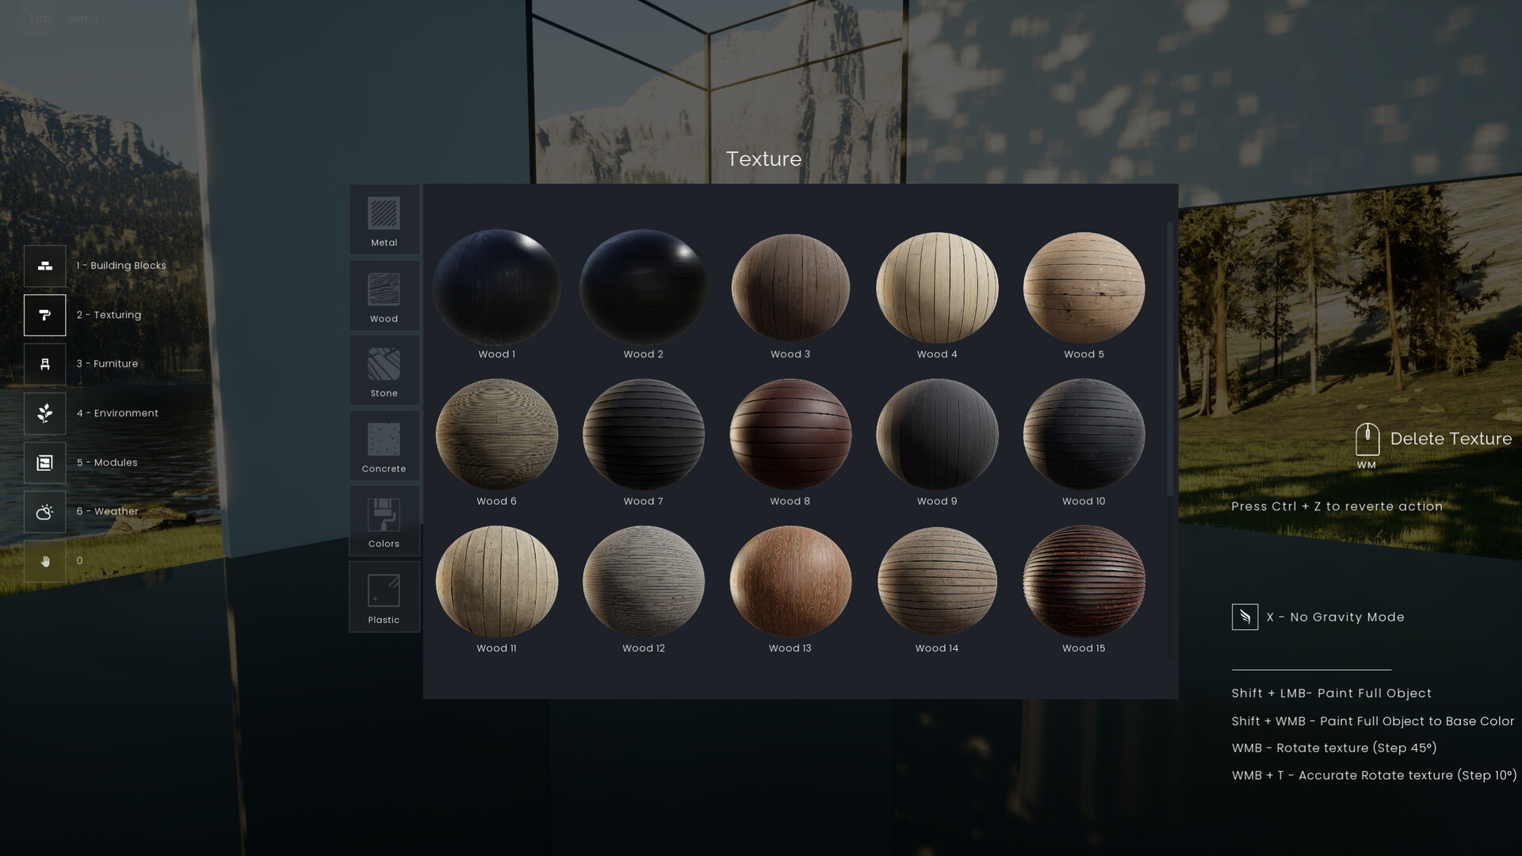Open the Menu from the top bar
Image resolution: width=1522 pixels, height=856 pixels.
pyautogui.click(x=82, y=18)
